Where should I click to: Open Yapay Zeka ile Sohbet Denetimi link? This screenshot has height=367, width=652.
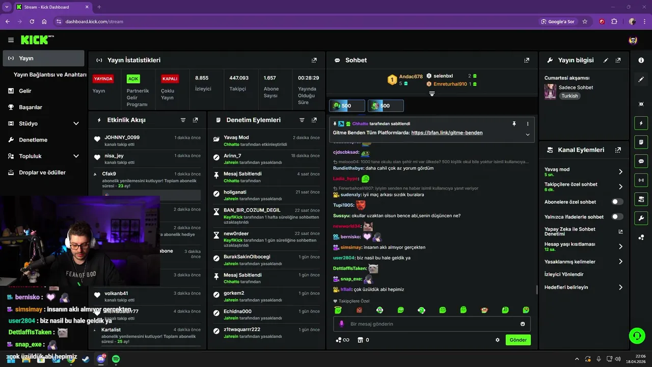[584, 231]
